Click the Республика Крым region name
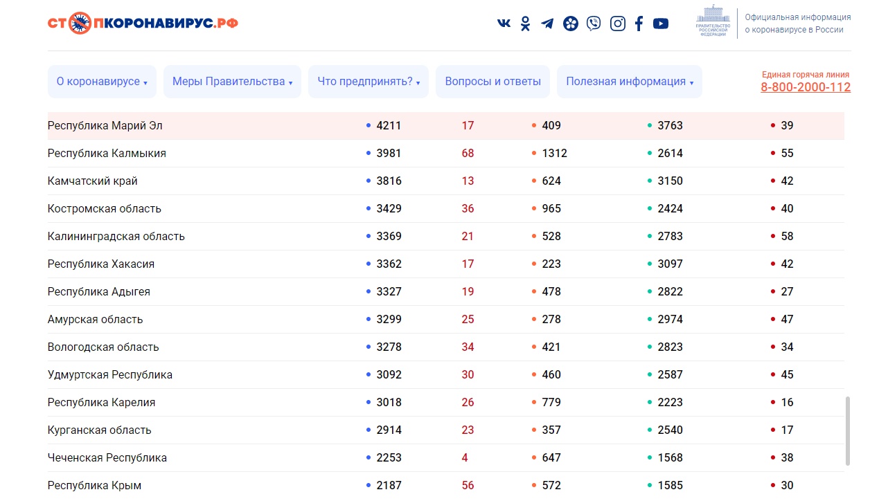The height and width of the screenshot is (501, 888). (94, 486)
